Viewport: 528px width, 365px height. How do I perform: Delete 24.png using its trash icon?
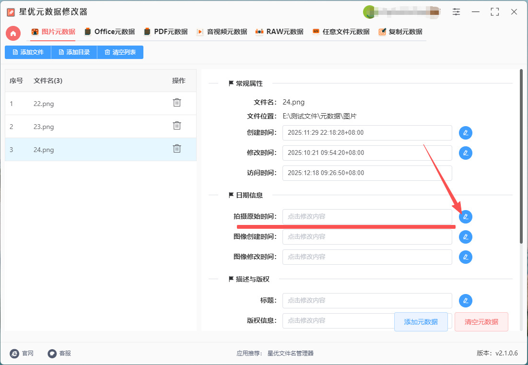coord(177,149)
